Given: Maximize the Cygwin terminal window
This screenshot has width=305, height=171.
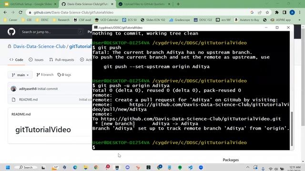Looking at the screenshot, I should click(277, 28).
